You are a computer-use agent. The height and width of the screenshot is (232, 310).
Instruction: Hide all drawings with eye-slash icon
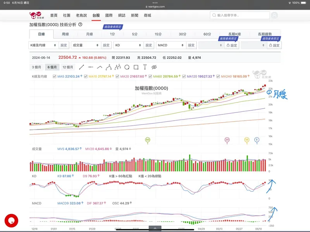[x=154, y=67]
